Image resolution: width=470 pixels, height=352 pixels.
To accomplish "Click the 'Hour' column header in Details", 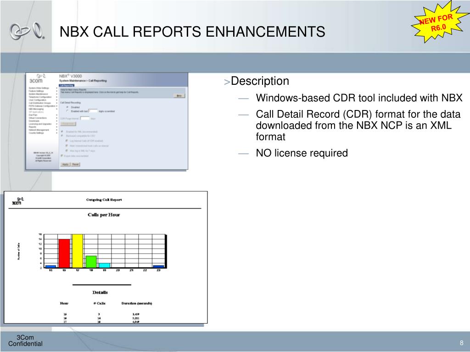I will 64,303.
